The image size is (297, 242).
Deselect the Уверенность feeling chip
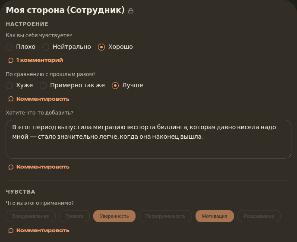click(114, 216)
